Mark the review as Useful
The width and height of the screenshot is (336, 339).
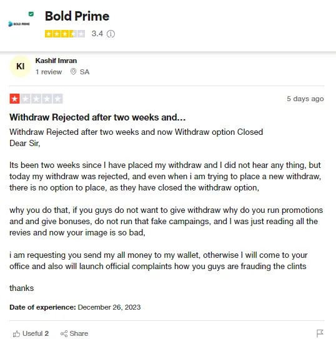coord(31,333)
